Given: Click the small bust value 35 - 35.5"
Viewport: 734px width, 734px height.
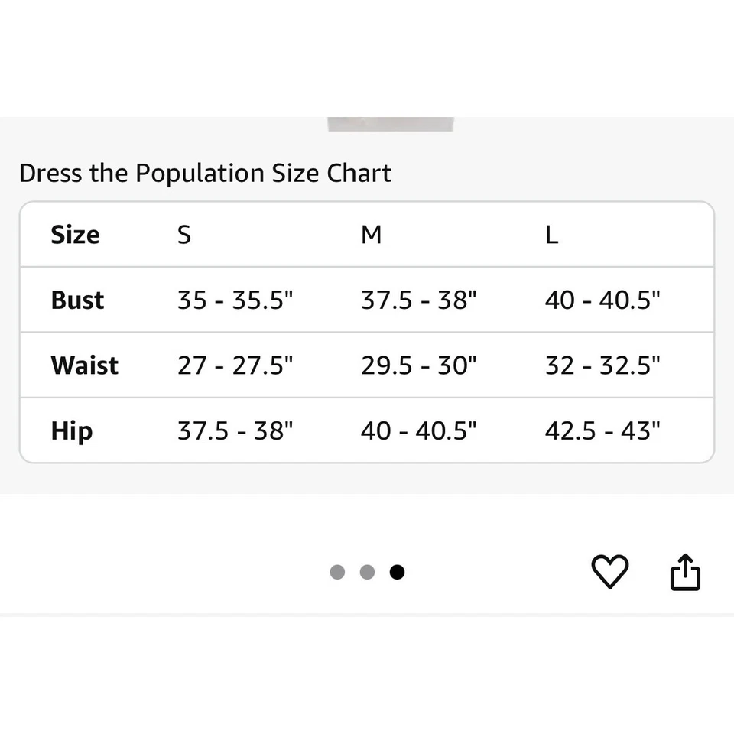Looking at the screenshot, I should click(235, 300).
